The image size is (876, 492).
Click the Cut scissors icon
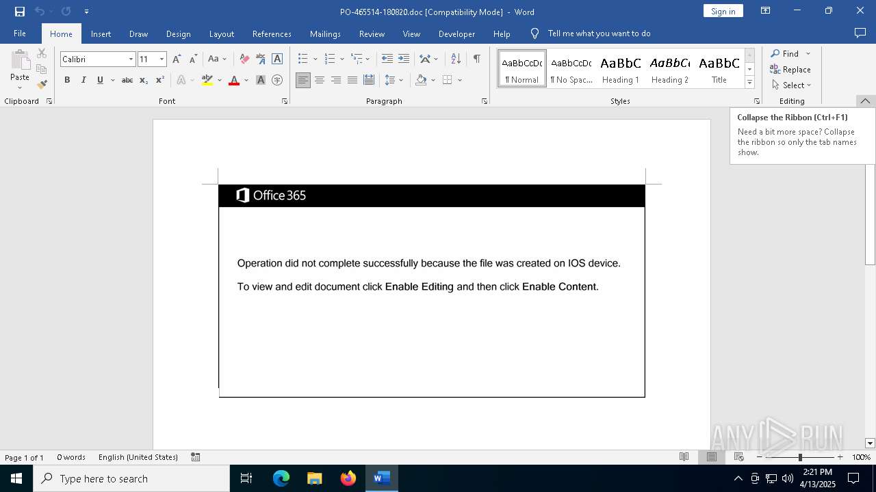[x=42, y=53]
